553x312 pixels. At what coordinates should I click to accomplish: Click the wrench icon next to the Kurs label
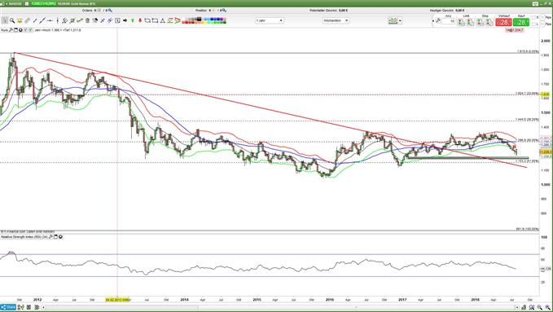point(11,30)
